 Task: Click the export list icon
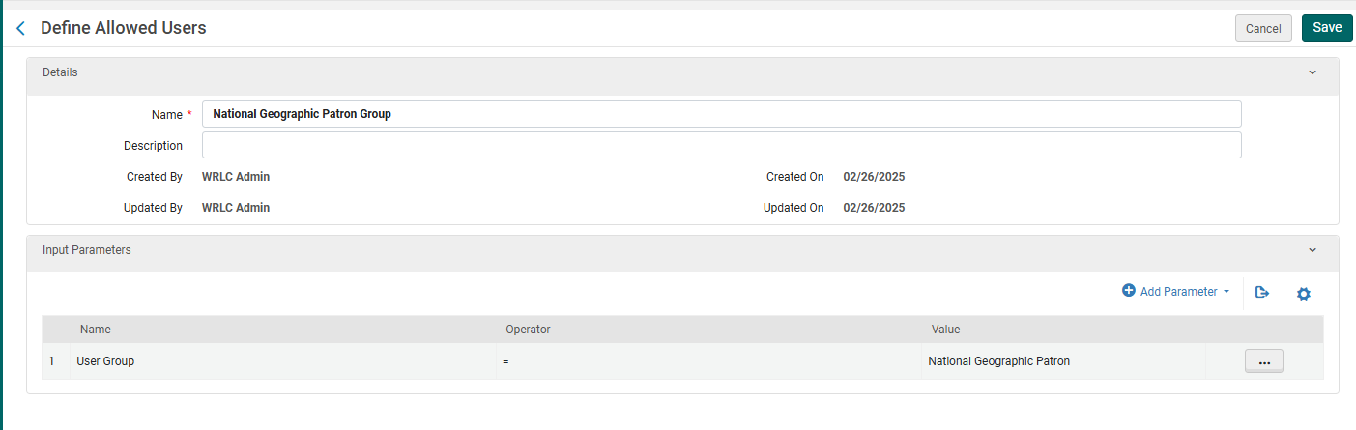pos(1261,292)
